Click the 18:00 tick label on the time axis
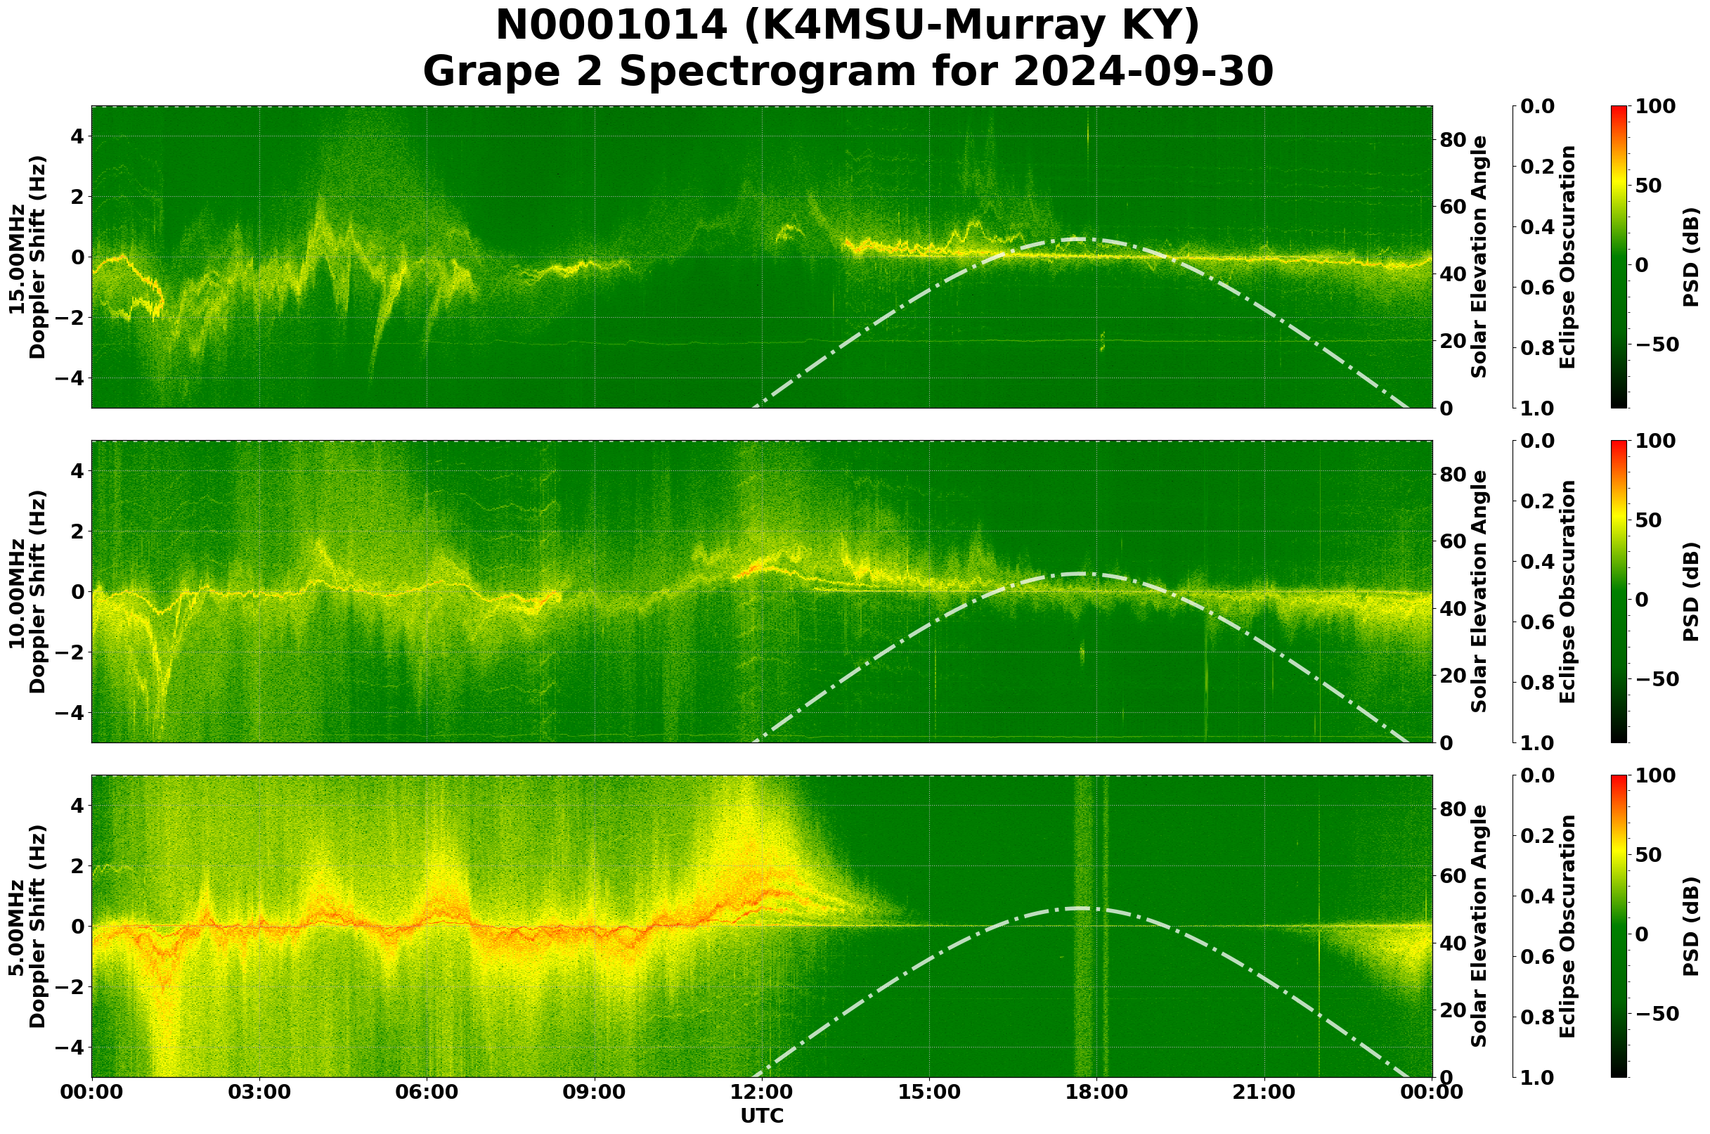Screen dimensions: 1710x1134 pos(1097,1092)
